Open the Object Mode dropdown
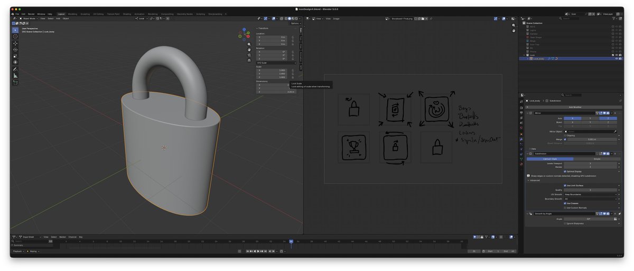 (30, 18)
